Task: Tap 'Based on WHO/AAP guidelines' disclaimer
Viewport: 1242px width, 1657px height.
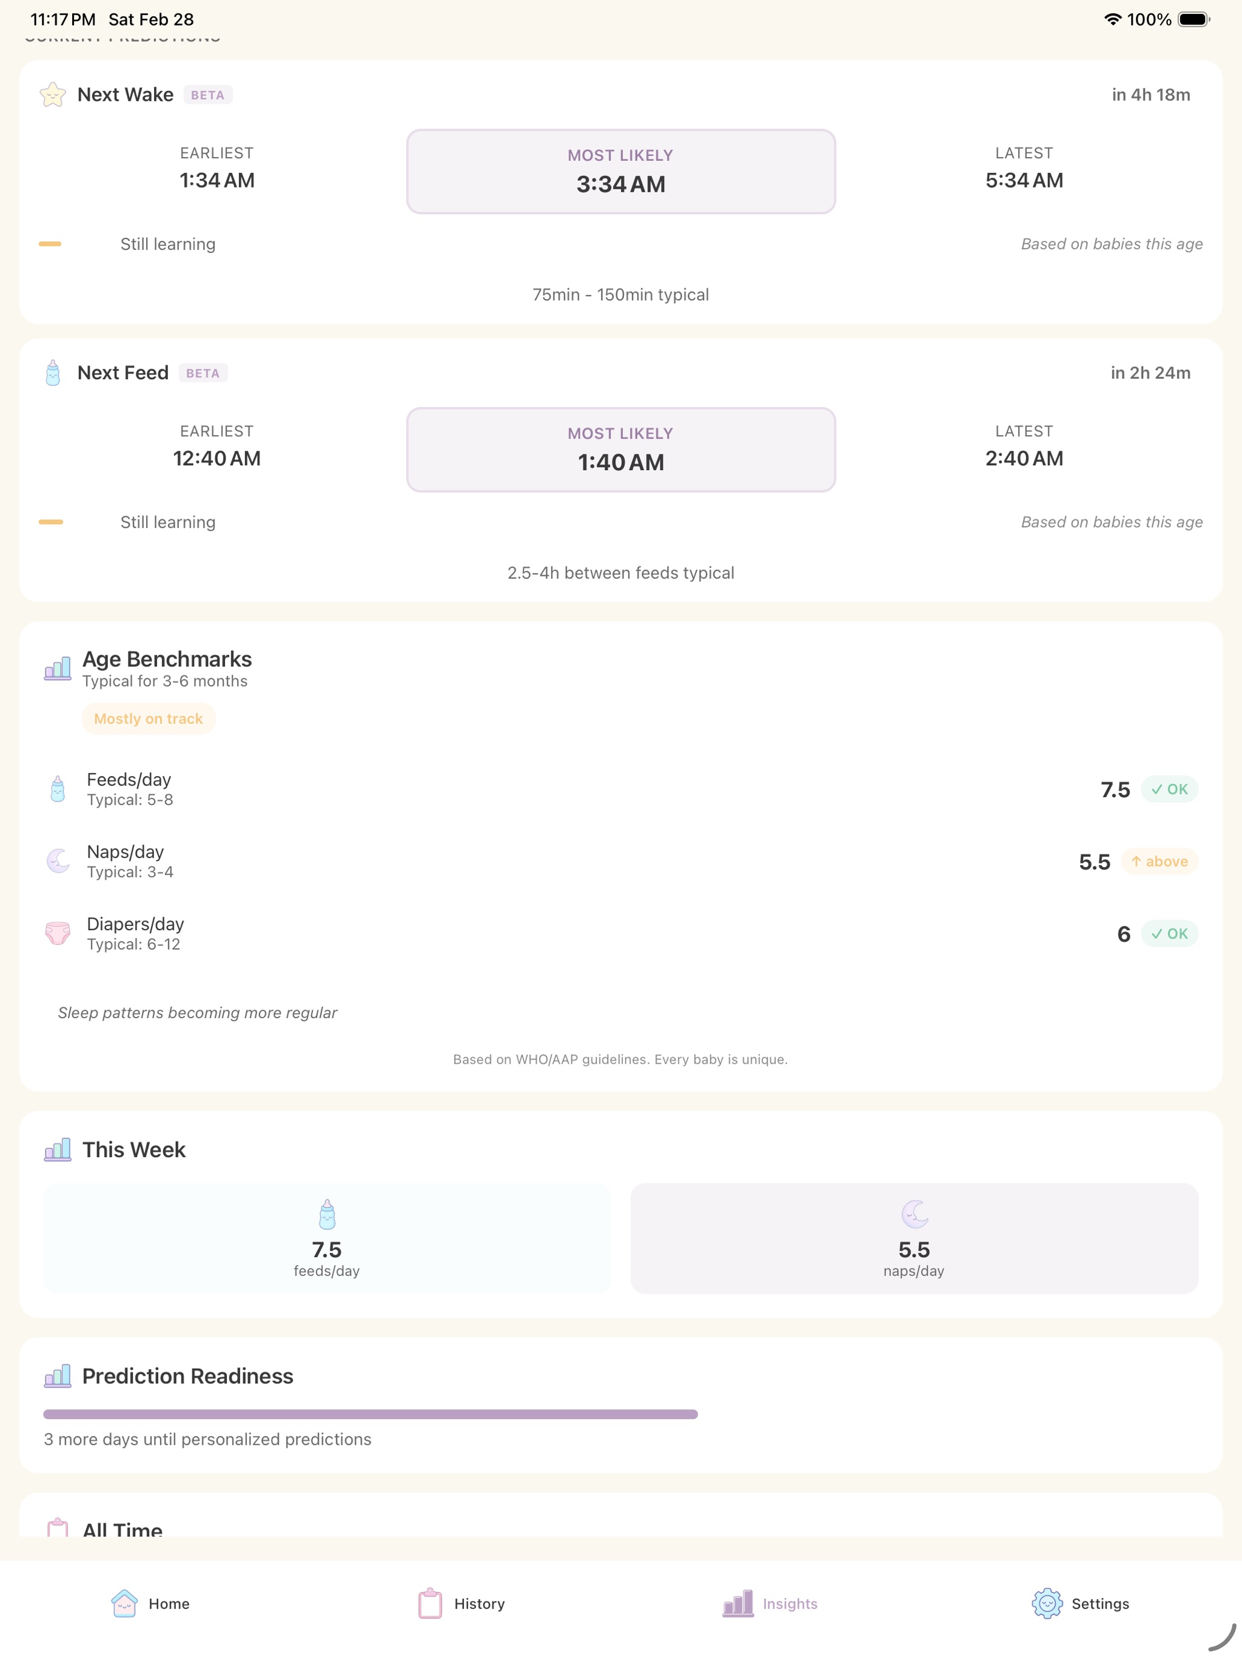Action: (x=620, y=1059)
